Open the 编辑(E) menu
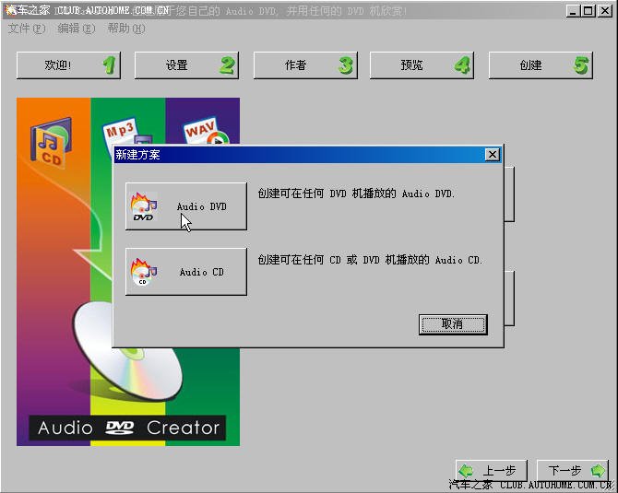The height and width of the screenshot is (493, 618). click(x=76, y=29)
